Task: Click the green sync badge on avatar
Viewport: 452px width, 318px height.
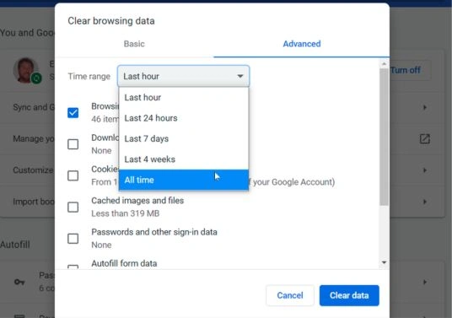Action: click(36, 78)
